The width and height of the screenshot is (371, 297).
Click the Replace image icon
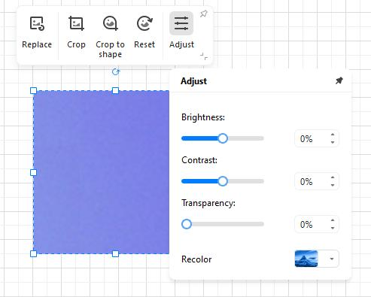pyautogui.click(x=37, y=23)
